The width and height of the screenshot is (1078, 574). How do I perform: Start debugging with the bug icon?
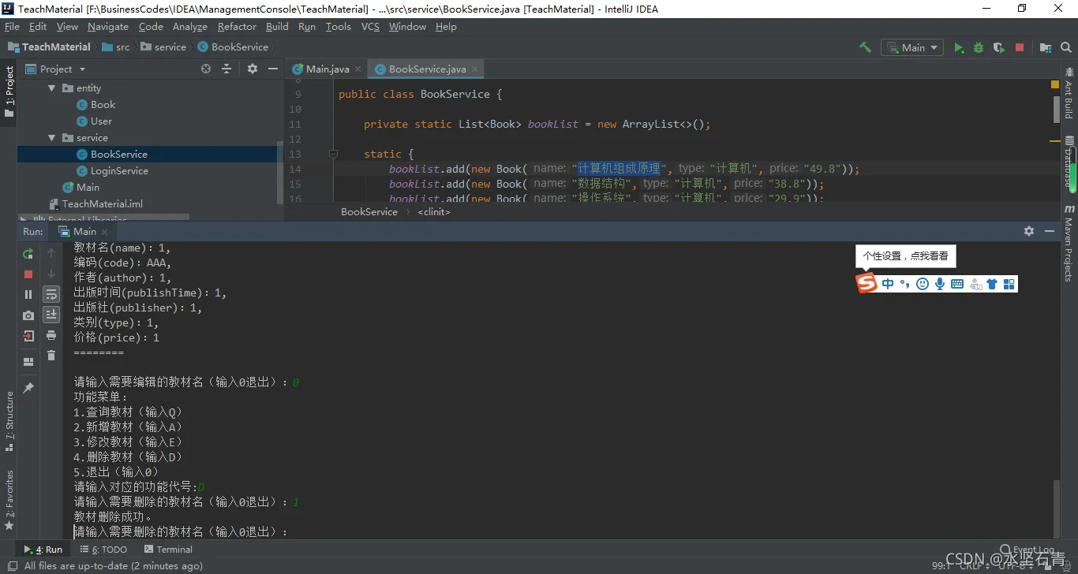click(x=979, y=47)
